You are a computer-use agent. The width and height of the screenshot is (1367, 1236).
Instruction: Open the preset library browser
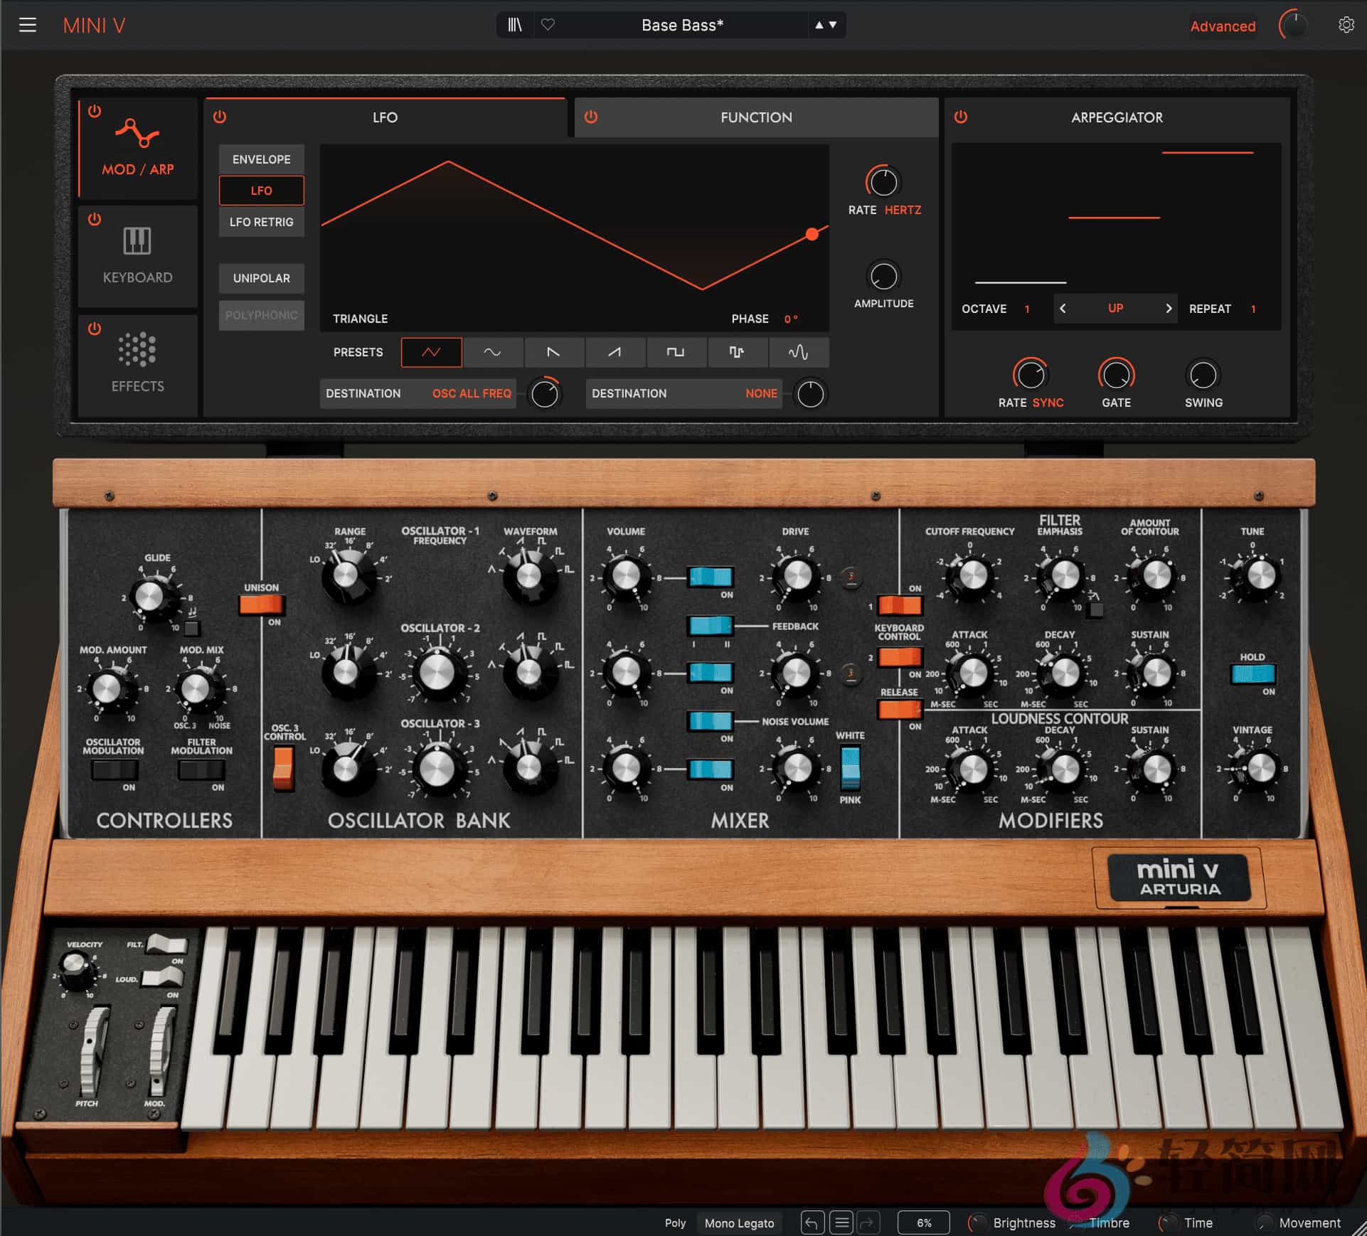click(514, 25)
